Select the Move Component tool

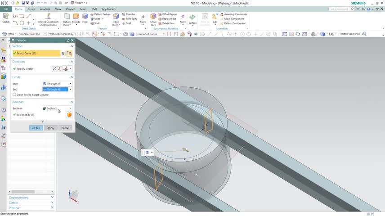[232, 19]
